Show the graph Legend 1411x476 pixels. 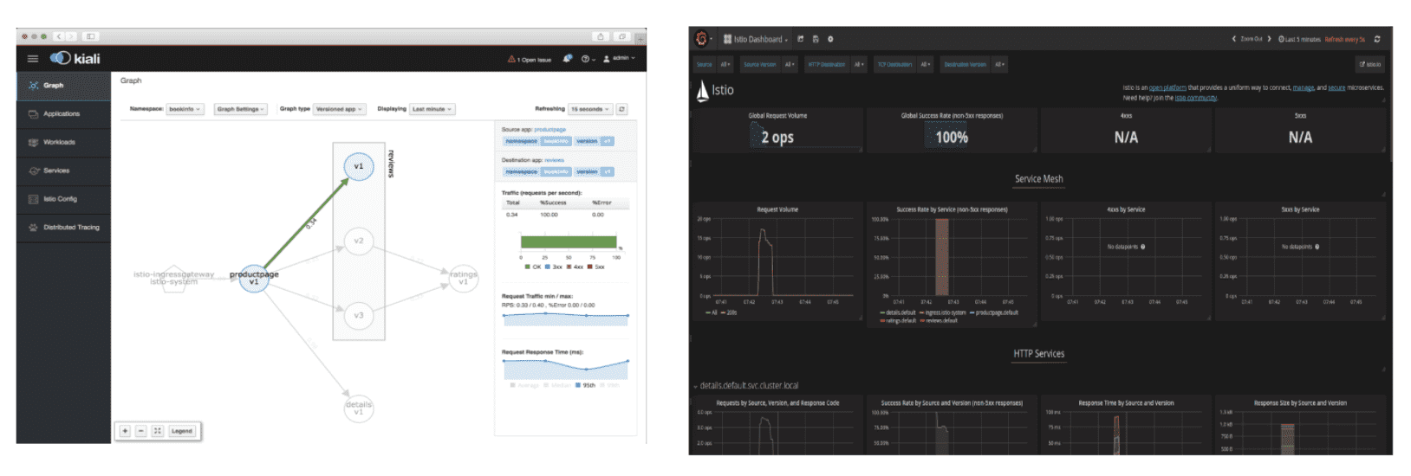pyautogui.click(x=182, y=431)
